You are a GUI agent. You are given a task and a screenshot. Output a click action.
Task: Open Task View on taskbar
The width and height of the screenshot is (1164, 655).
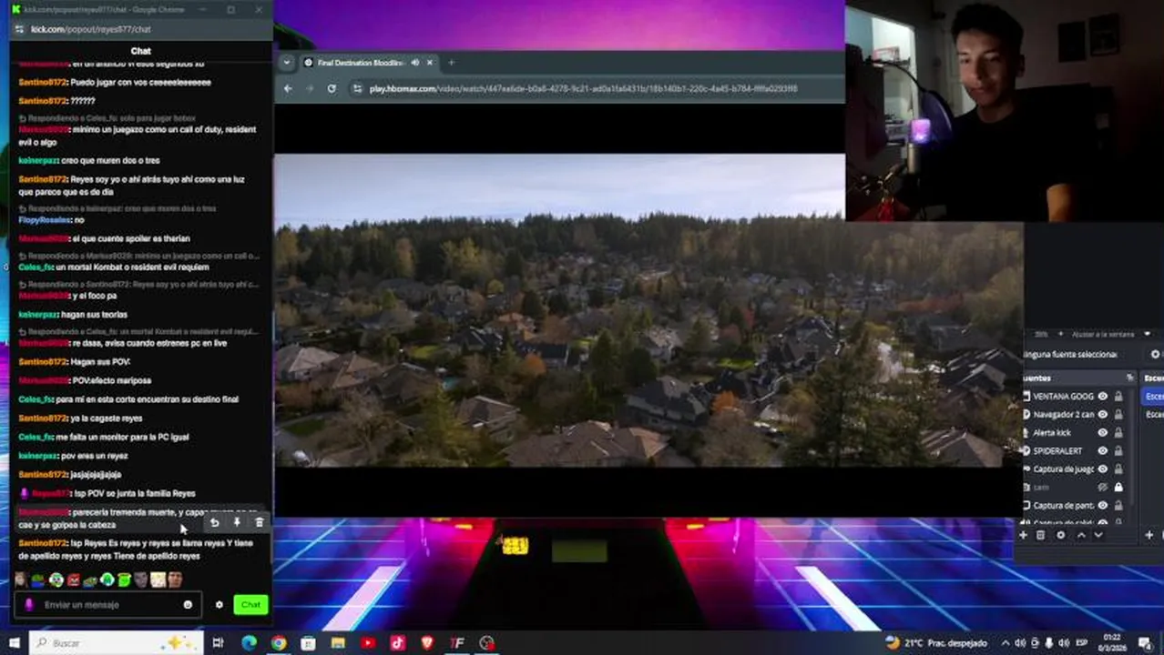coord(219,643)
